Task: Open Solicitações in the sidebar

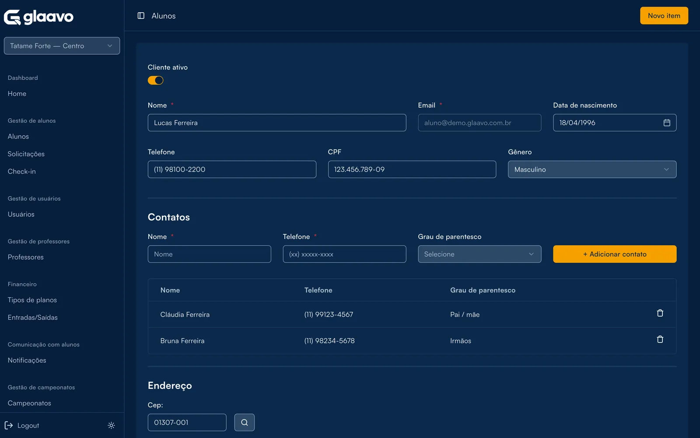Action: tap(26, 154)
